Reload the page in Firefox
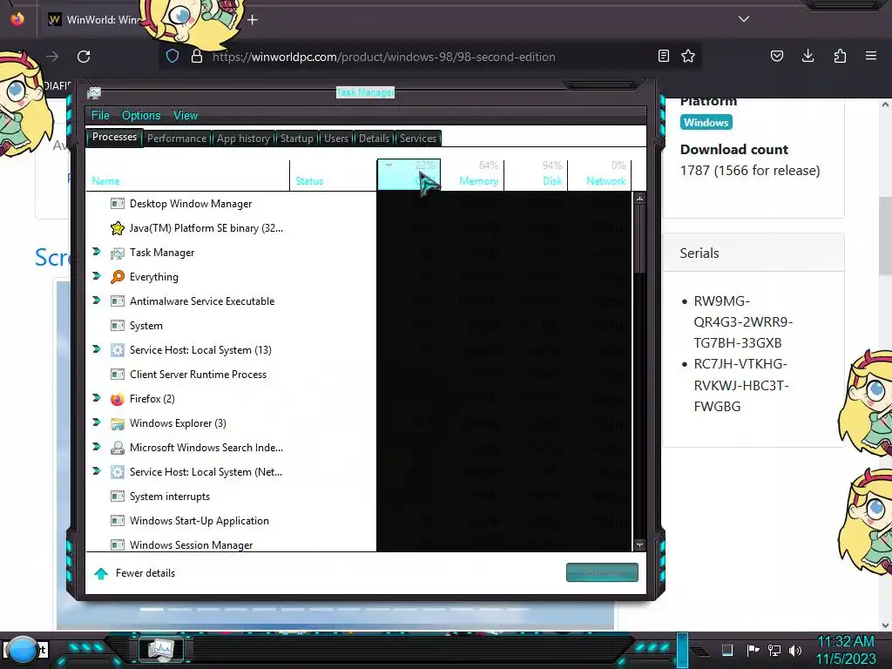Viewport: 892px width, 669px height. (84, 57)
